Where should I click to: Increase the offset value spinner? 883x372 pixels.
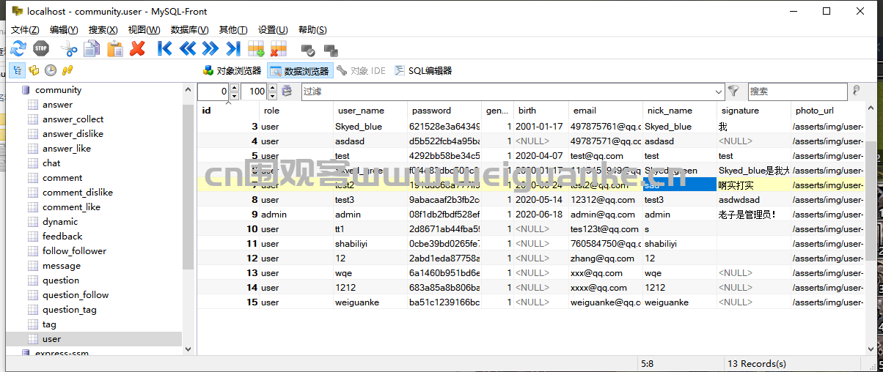(x=234, y=87)
